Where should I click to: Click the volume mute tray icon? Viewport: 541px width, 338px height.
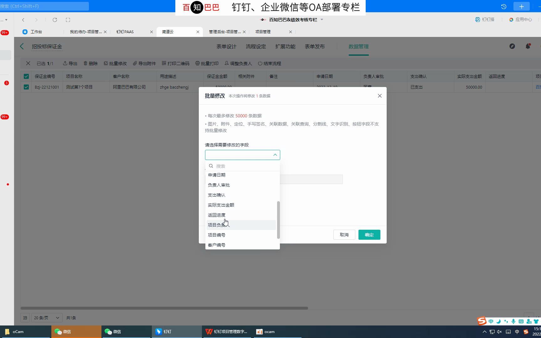coord(499,332)
